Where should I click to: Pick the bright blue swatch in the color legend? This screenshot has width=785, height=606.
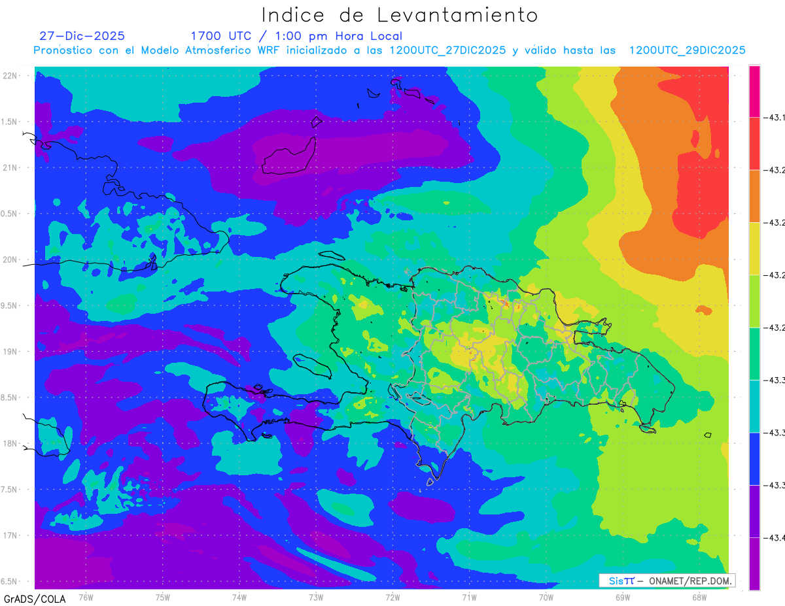(x=754, y=458)
